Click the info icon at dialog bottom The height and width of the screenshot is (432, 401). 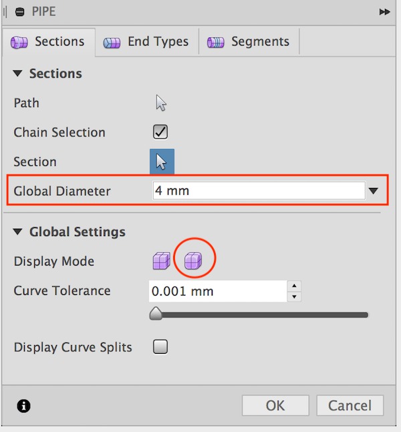pos(23,406)
